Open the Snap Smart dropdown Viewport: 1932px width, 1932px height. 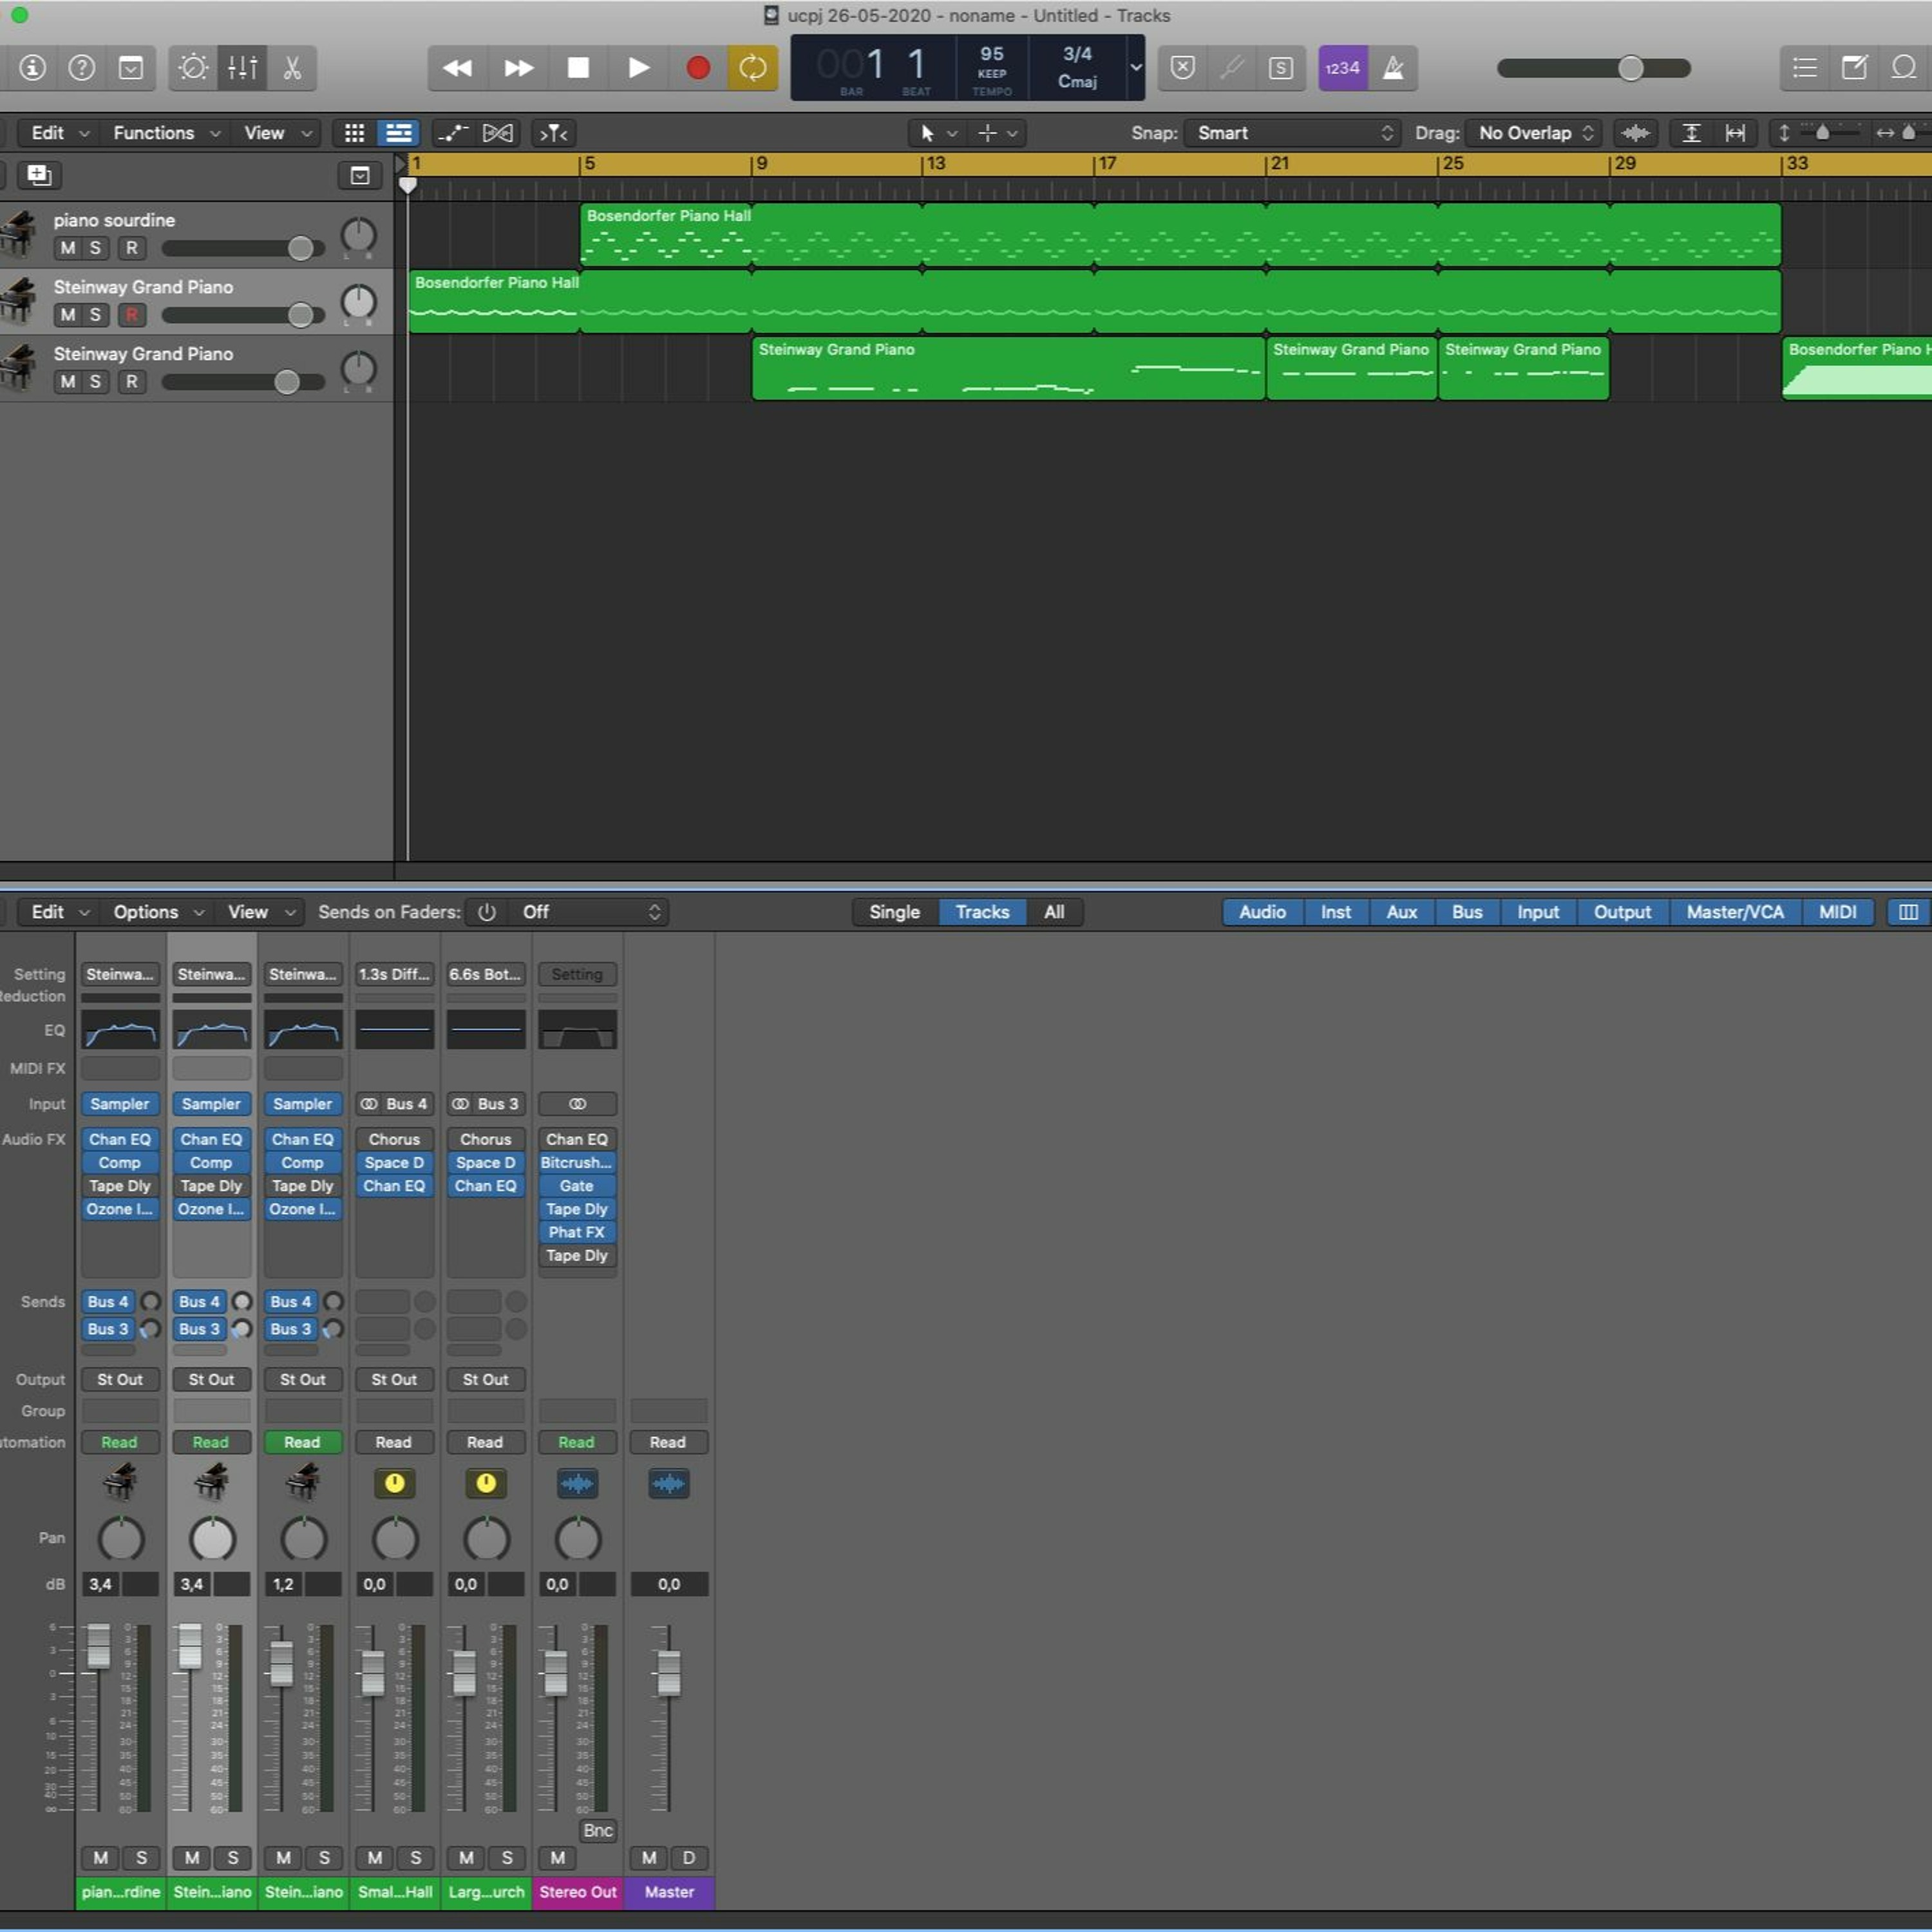[1292, 133]
